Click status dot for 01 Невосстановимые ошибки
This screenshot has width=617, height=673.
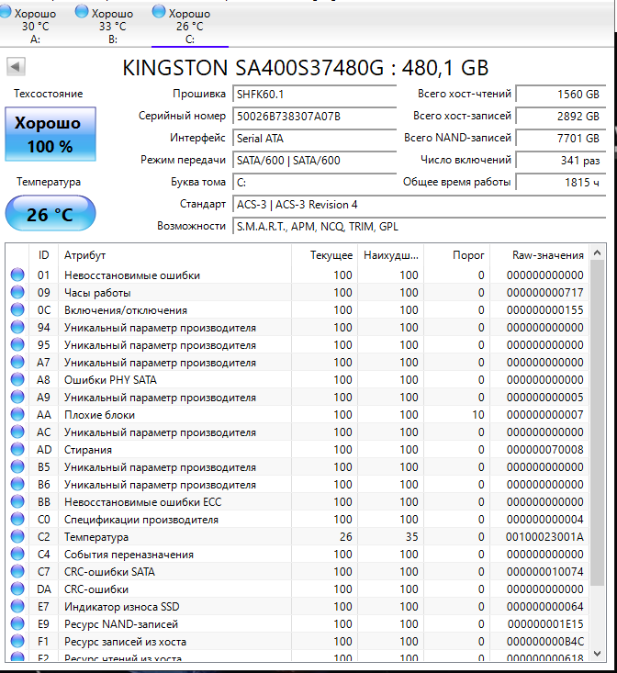pyautogui.click(x=17, y=275)
